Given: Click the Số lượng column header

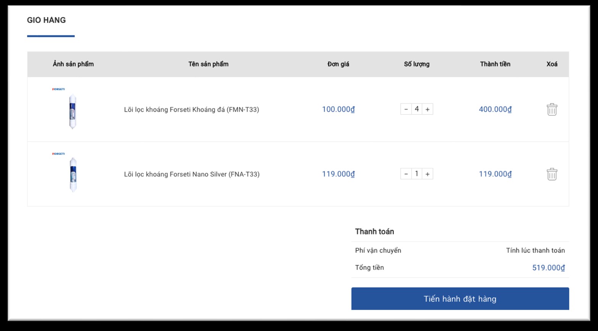Looking at the screenshot, I should (417, 64).
